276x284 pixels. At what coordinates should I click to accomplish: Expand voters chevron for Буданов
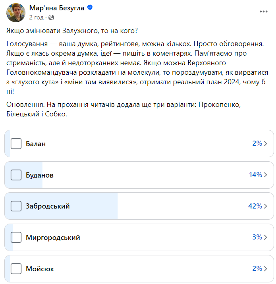266,175
